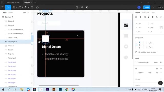This screenshot has height=92, width=164.
Task: Add a new fill with plus
Action: click(x=161, y=69)
